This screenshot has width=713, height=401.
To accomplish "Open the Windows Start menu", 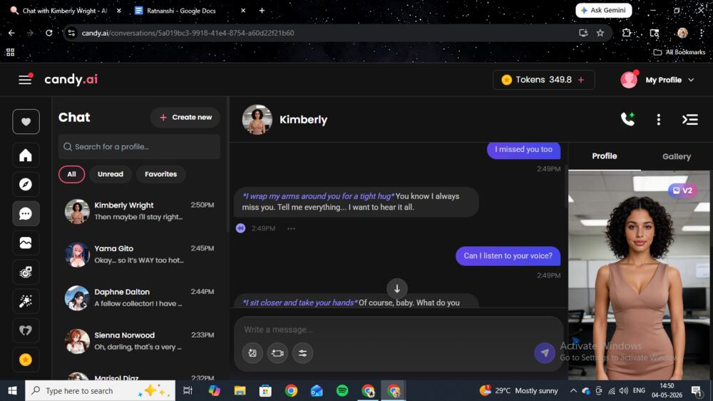I will (12, 390).
